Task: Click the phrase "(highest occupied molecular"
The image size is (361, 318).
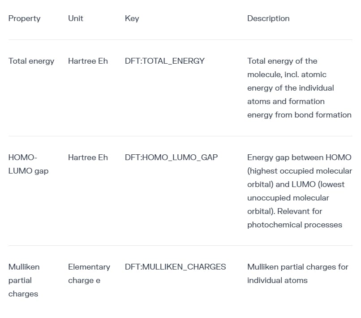Action: 299,171
